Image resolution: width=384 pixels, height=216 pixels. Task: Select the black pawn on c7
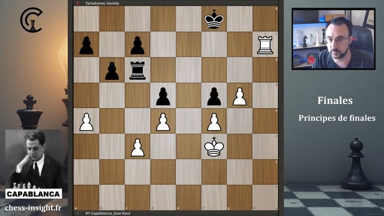click(x=137, y=46)
